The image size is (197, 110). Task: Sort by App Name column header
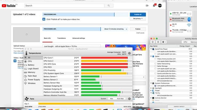click(163, 46)
